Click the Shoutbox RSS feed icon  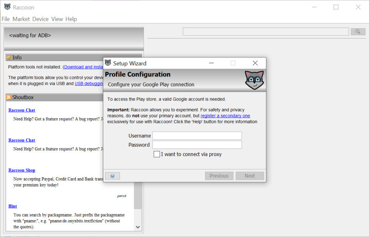[9, 97]
